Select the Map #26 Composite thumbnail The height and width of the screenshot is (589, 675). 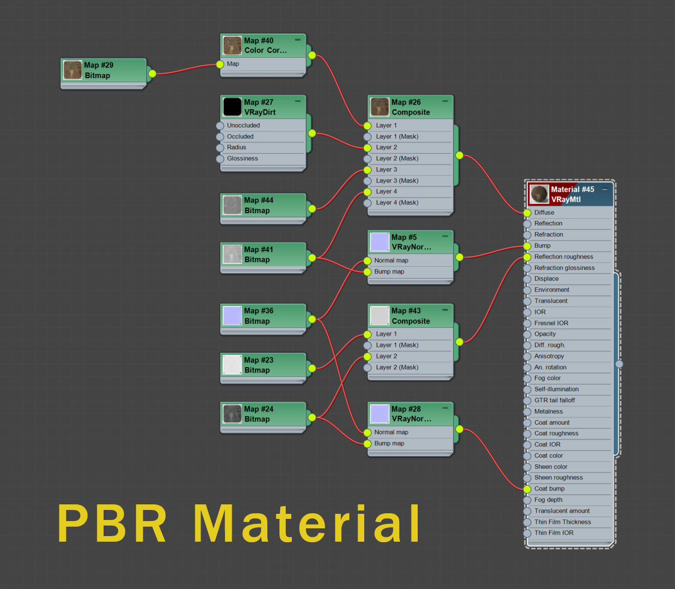pyautogui.click(x=380, y=107)
